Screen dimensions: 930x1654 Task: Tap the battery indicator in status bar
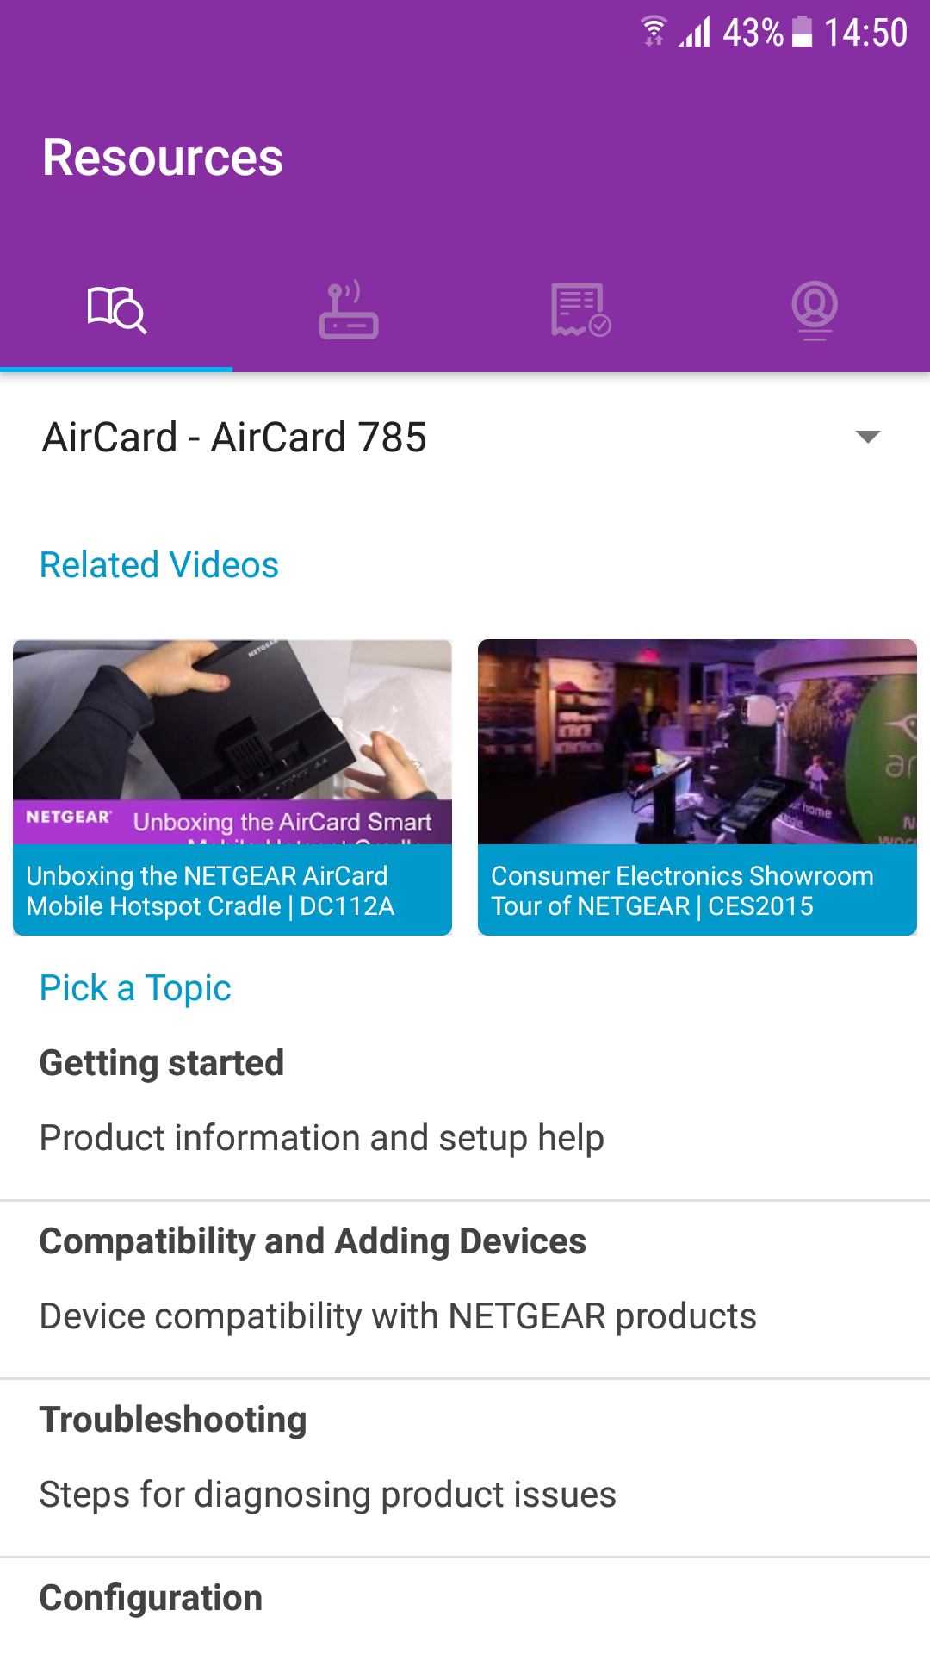[x=802, y=32]
